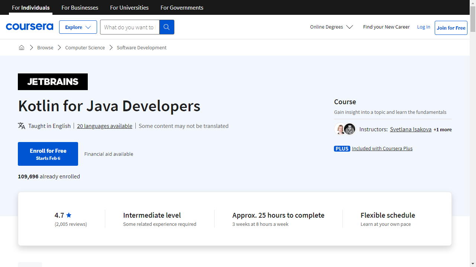Screen dimensions: 476x267
Task: Click the blue rating star
Action: point(69,215)
